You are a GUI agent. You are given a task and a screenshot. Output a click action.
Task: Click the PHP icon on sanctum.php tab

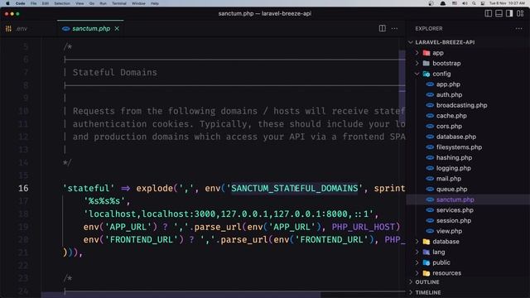(x=66, y=29)
